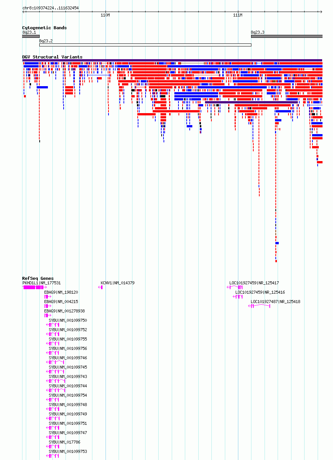Click the white 8q23.2 band bar
Viewport: 333px width, 460px height.
(x=145, y=45)
